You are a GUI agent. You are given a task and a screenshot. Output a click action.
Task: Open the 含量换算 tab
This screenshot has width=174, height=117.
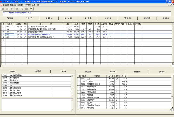[113, 71]
